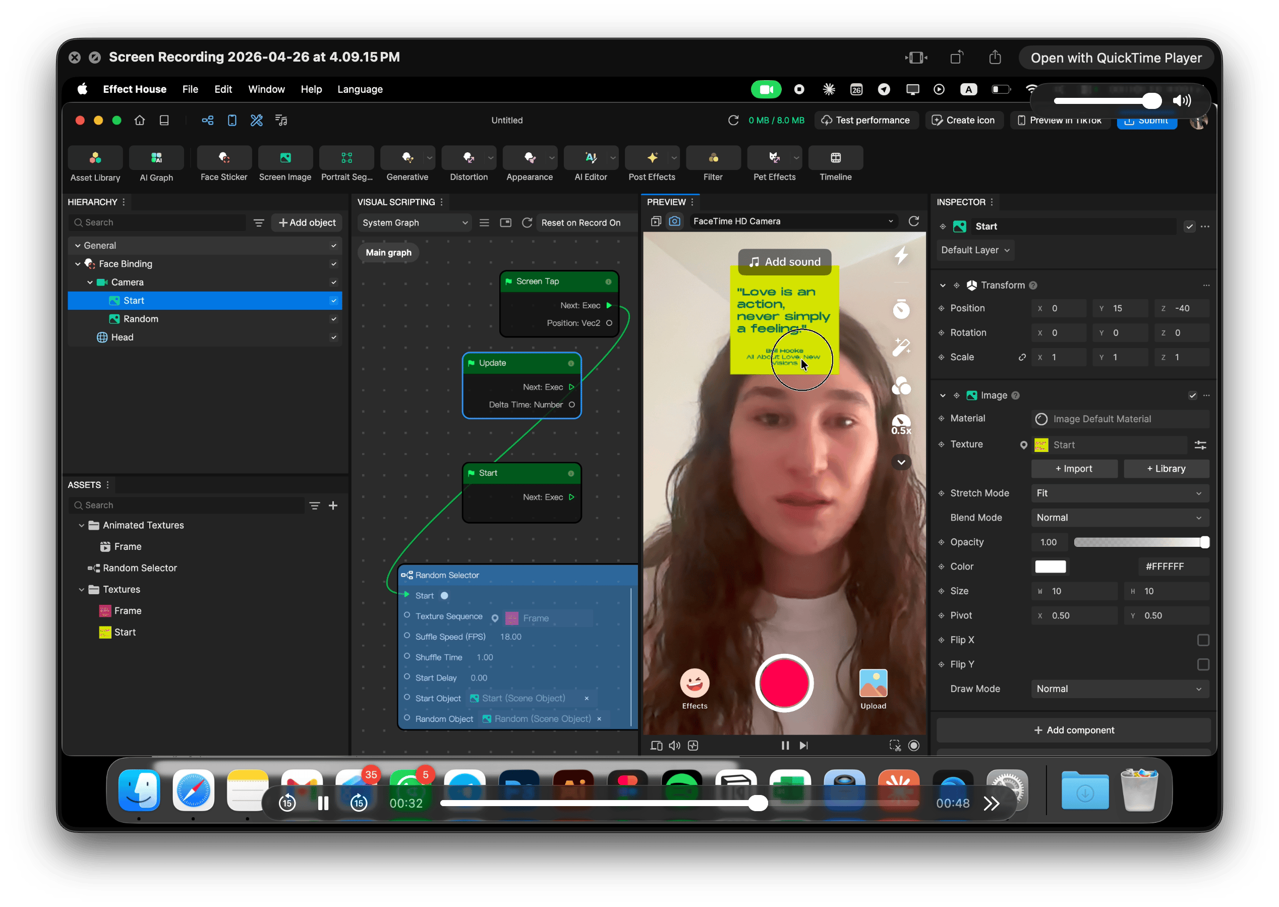The height and width of the screenshot is (907, 1279).
Task: Toggle visibility of the Random object
Action: click(x=333, y=319)
